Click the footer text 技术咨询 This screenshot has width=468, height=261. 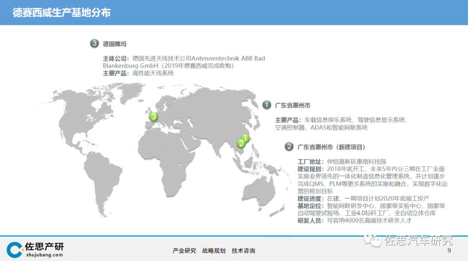click(x=243, y=251)
